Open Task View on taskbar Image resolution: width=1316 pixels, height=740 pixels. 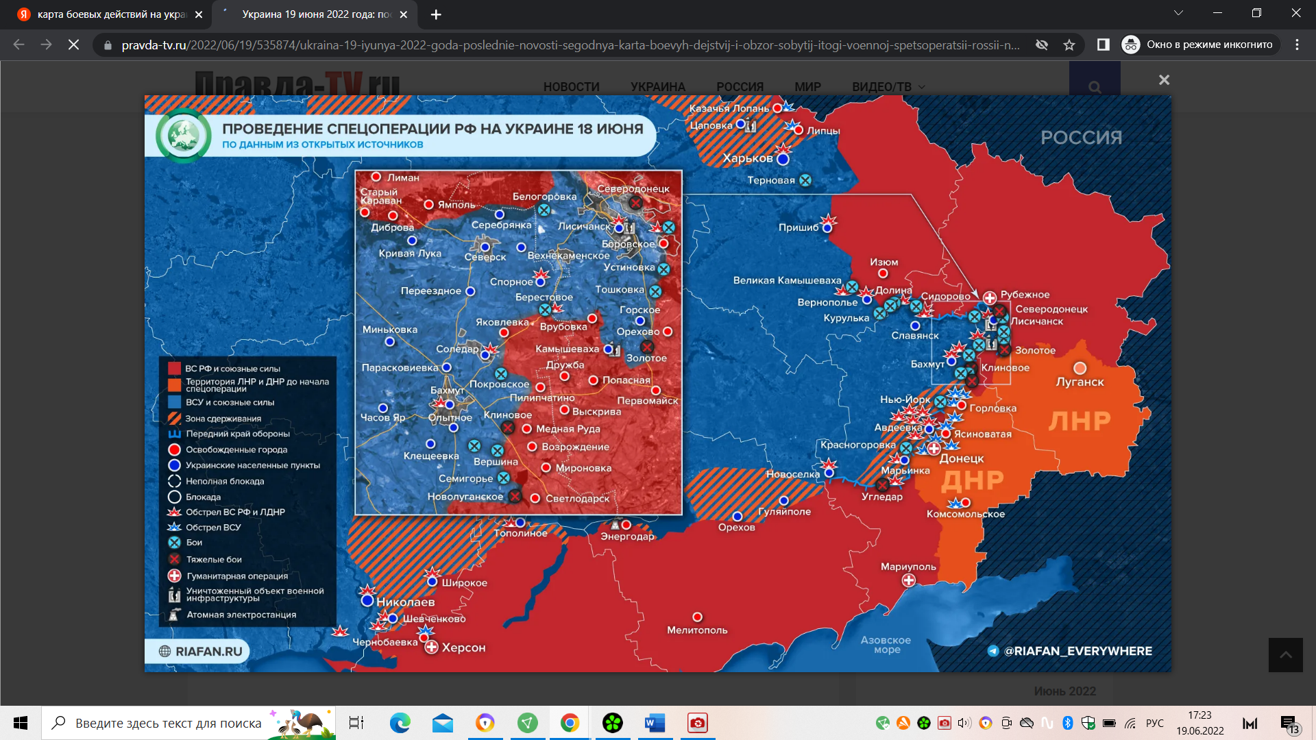tap(356, 723)
